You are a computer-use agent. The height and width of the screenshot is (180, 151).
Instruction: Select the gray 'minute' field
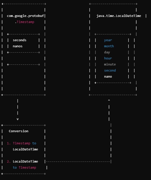pos(110,64)
